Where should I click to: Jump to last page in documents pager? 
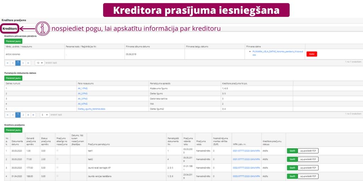[x=33, y=115]
